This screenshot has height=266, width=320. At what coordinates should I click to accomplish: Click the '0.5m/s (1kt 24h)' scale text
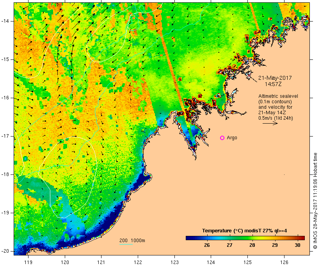tap(276, 118)
